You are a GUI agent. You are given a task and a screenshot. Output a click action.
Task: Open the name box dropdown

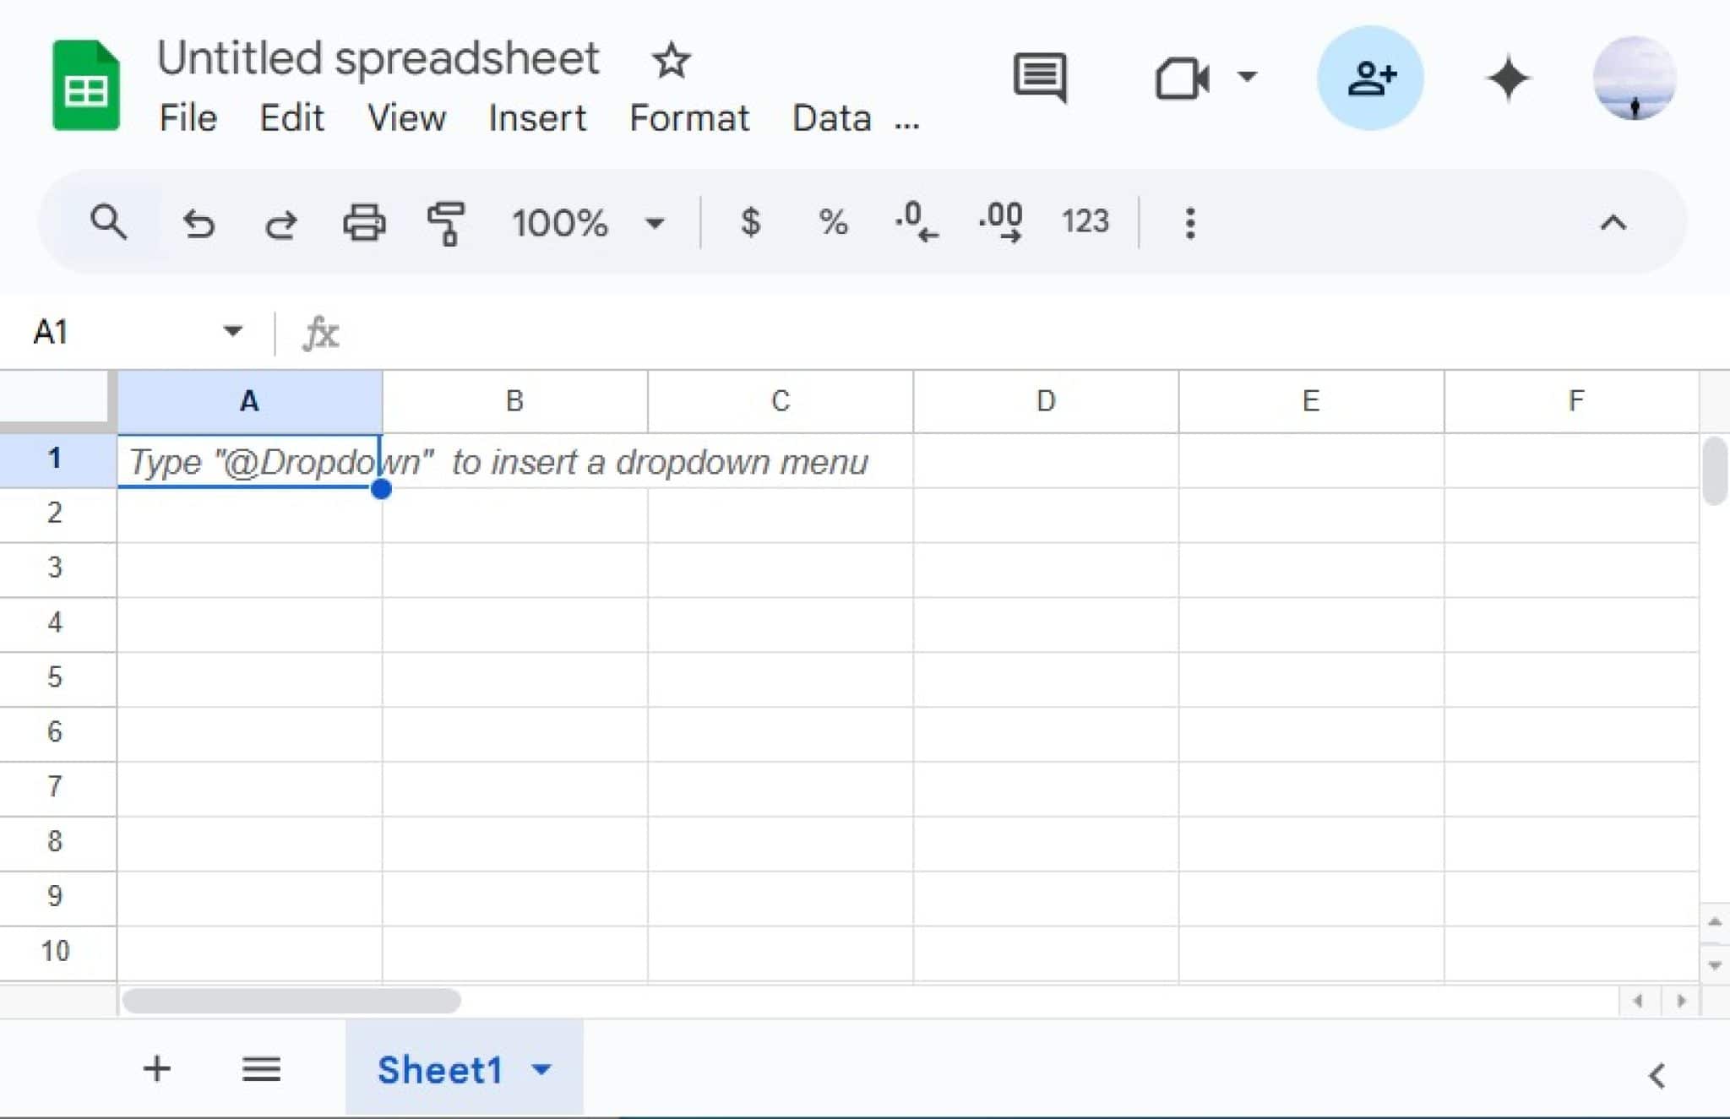tap(233, 331)
